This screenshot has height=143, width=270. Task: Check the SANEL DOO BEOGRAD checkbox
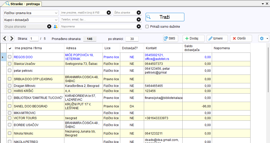click(10, 106)
